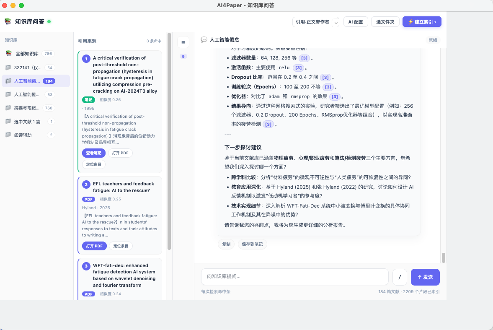493x330 pixels.
Task: Click 定位条目 on the Hyland 2025 card
Action: click(x=121, y=246)
